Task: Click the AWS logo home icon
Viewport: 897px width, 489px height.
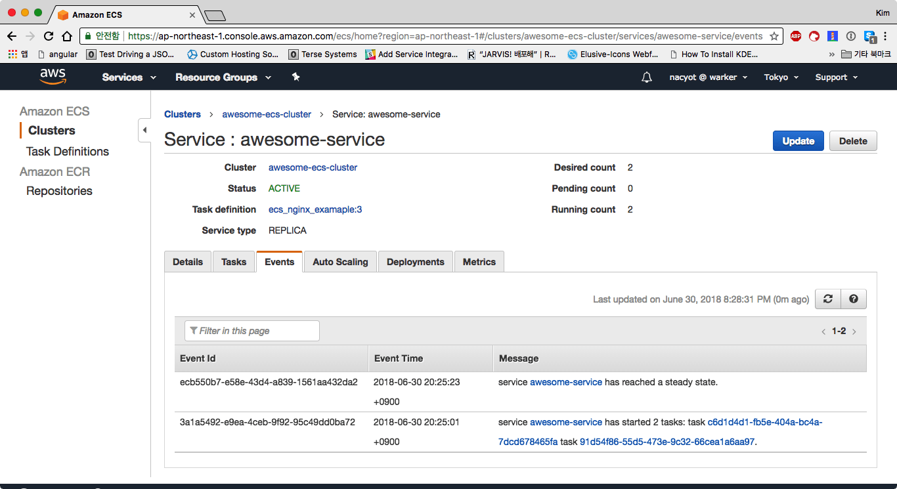Action: tap(53, 77)
